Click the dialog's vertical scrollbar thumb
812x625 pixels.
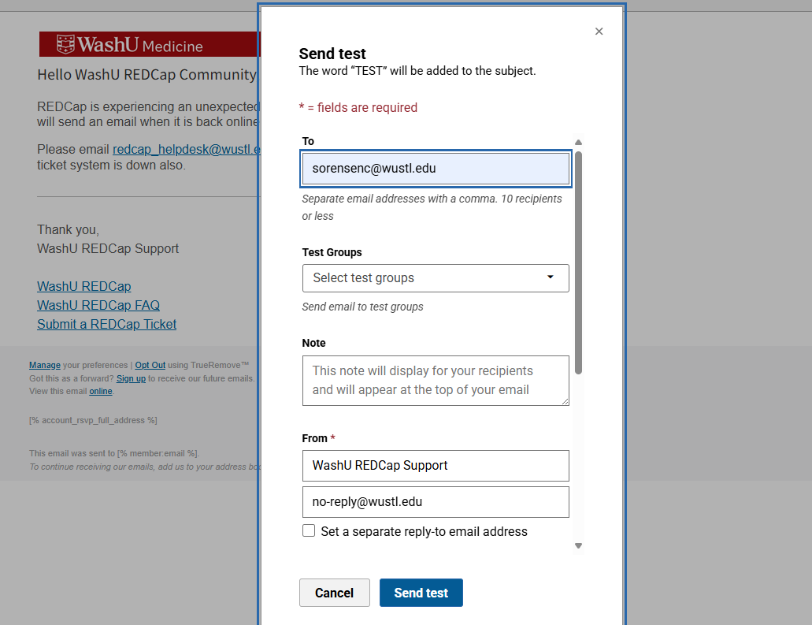[578, 262]
